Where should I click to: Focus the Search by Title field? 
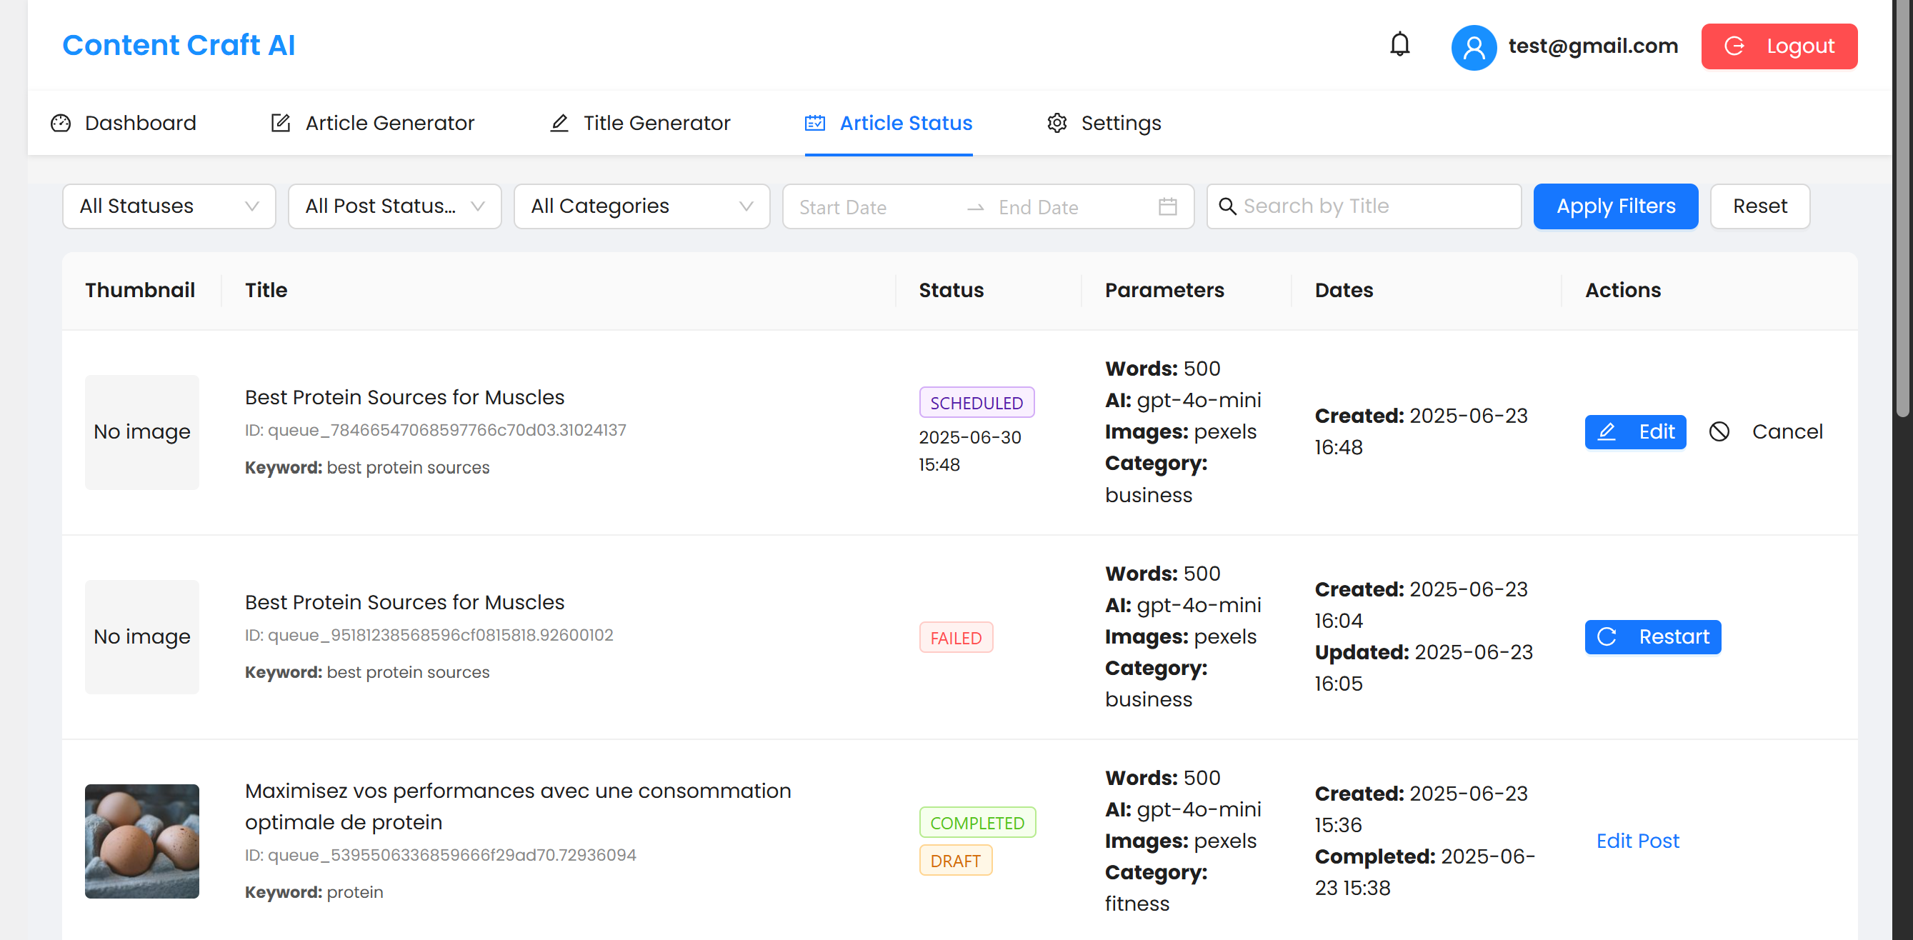[x=1364, y=206]
